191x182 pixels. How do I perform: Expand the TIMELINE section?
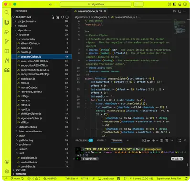tap(42, 174)
